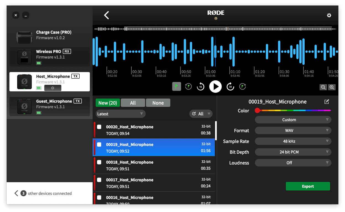The image size is (345, 212).
Task: Click the TX badge on Host_Microphone
Action: click(75, 76)
